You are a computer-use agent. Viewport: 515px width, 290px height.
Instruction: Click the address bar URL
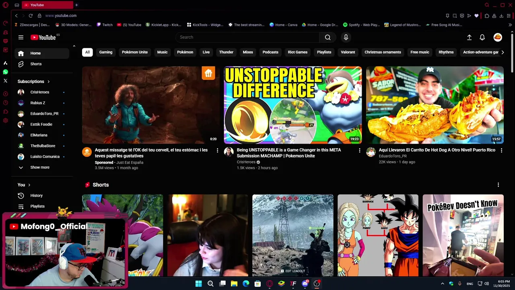[61, 16]
